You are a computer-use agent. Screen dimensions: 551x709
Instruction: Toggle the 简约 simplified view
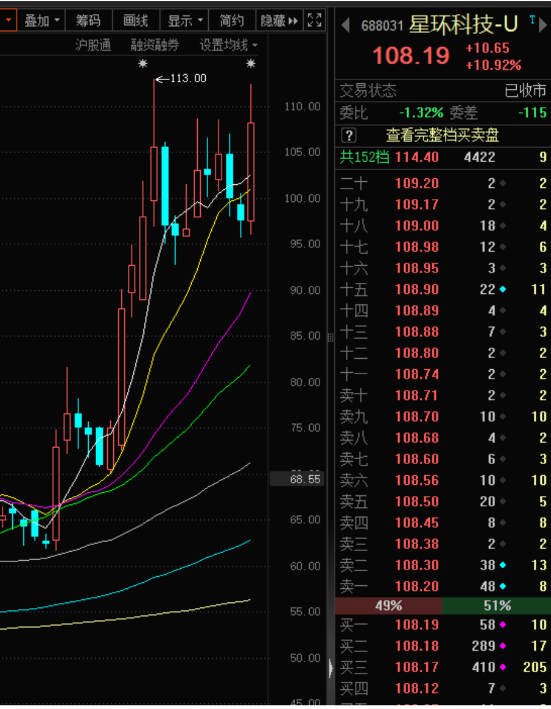point(231,21)
